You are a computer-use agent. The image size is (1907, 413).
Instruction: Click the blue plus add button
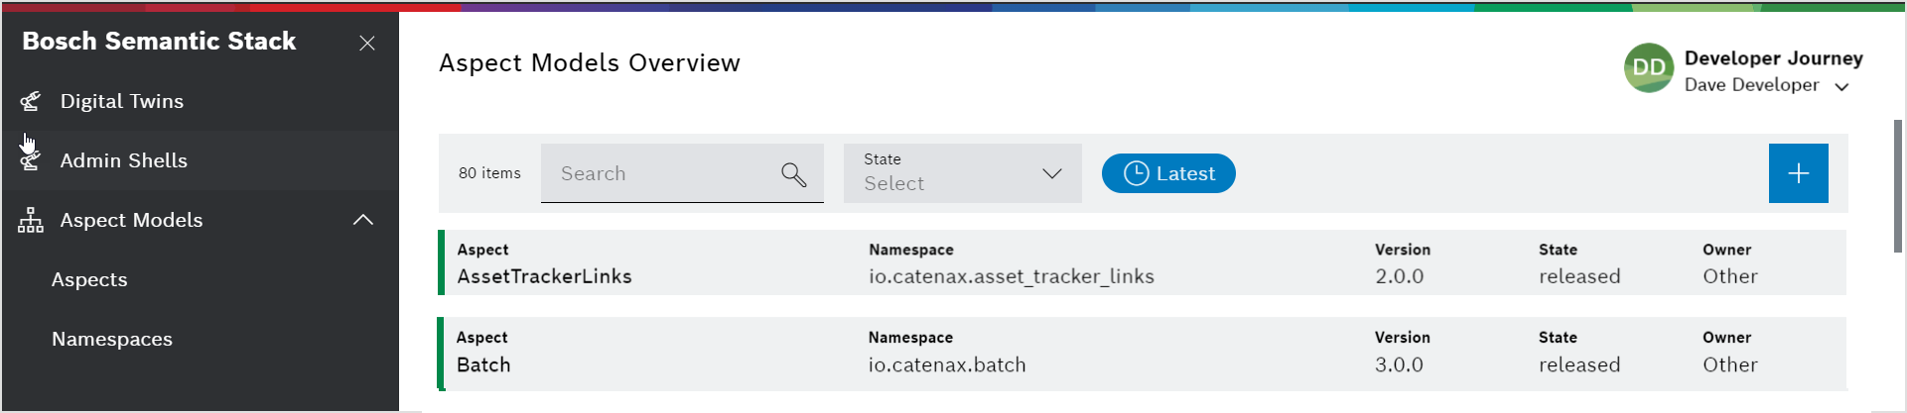pyautogui.click(x=1798, y=173)
